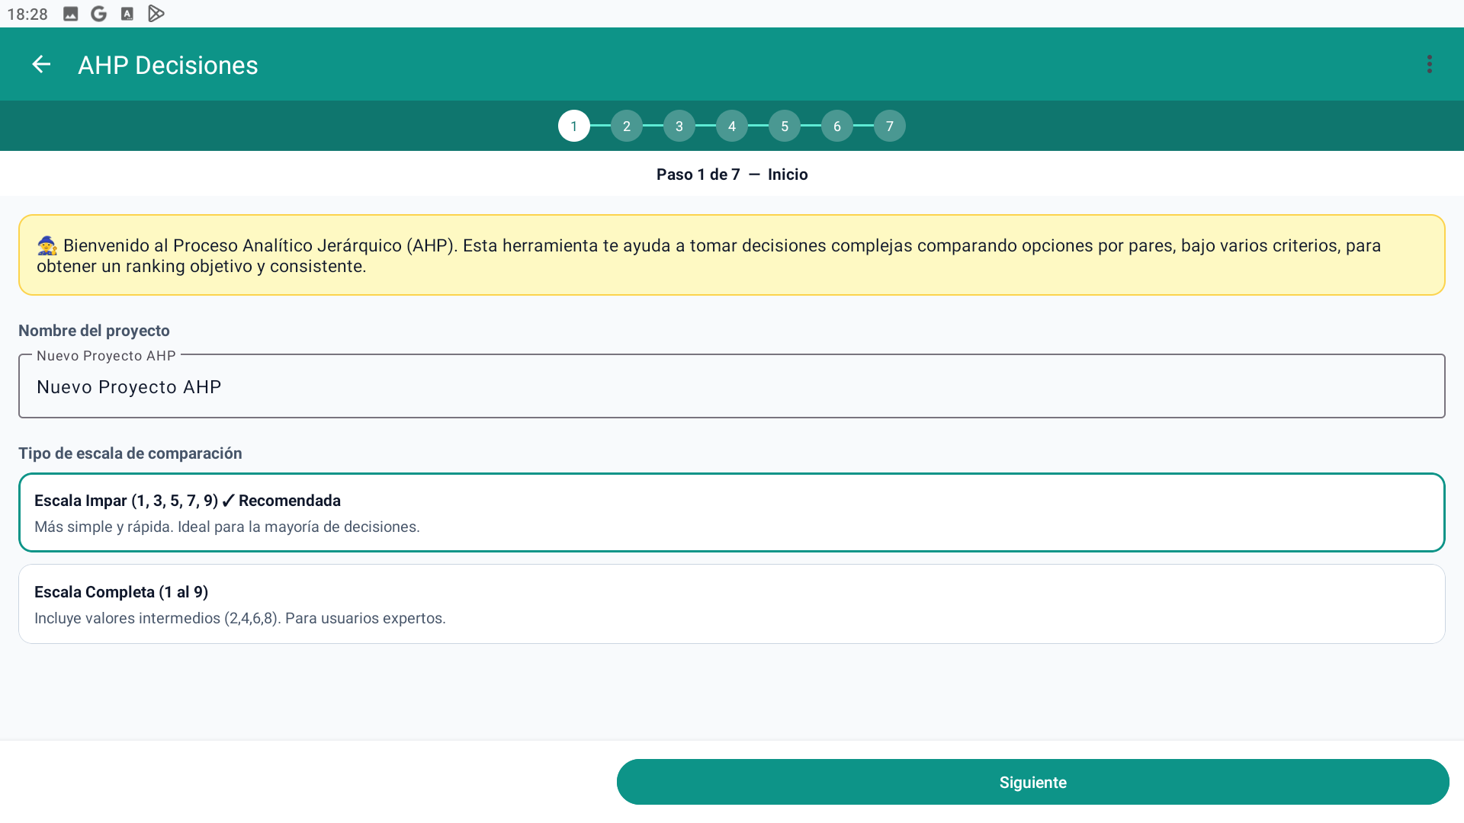The height and width of the screenshot is (823, 1464).
Task: Open the image notification icon in status bar
Action: click(x=70, y=14)
